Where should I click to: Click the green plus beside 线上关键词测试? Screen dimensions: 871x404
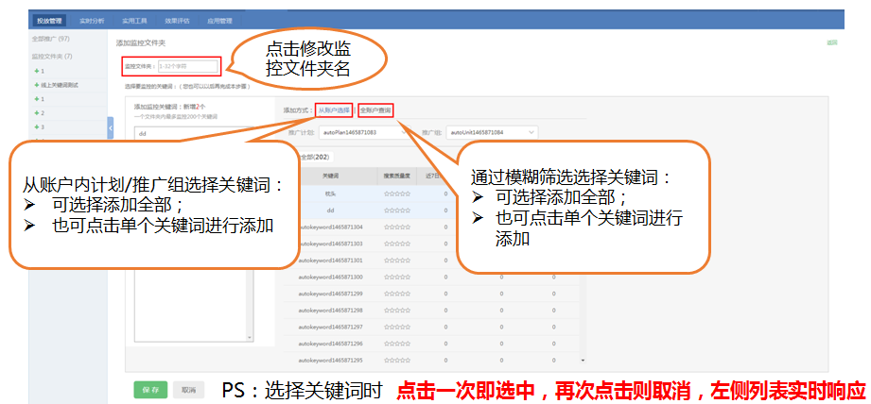37,85
